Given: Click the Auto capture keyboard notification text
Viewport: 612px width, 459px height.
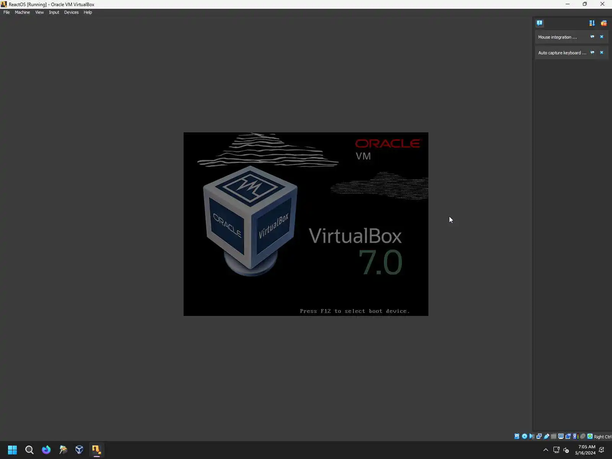Looking at the screenshot, I should click(x=562, y=53).
